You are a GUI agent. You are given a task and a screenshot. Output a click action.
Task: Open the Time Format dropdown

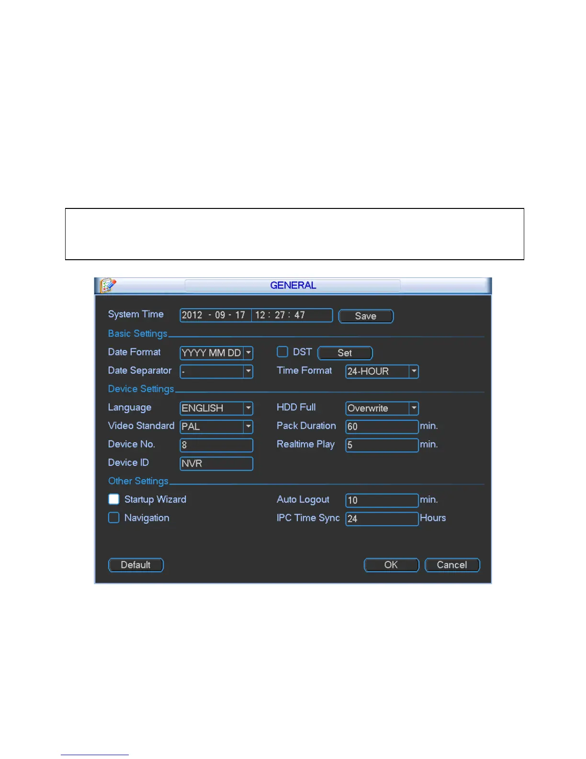coord(382,371)
